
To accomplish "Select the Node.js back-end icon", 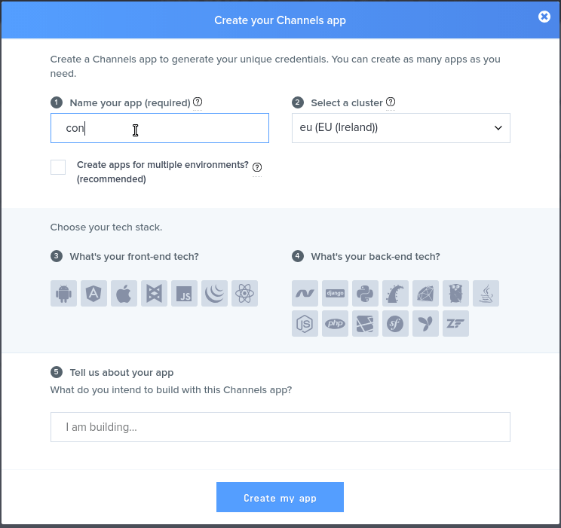I will (305, 324).
